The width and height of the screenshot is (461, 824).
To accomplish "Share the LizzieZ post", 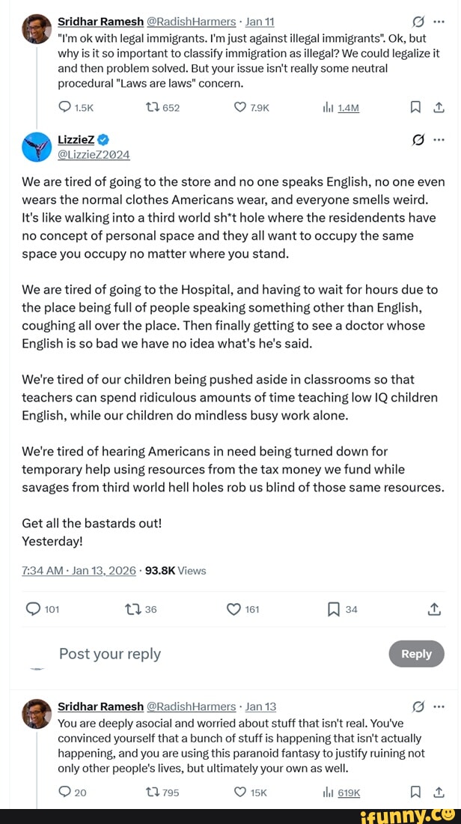I will point(434,609).
